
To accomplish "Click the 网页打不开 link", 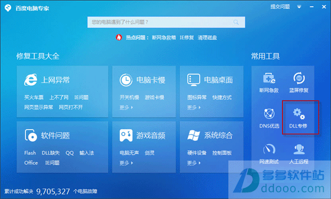I will (x=71, y=107).
